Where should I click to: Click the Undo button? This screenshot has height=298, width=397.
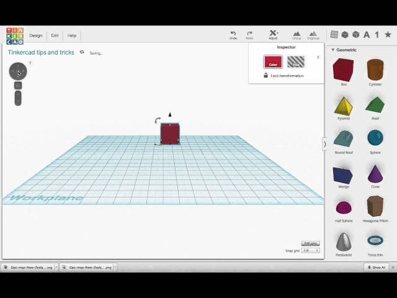233,35
